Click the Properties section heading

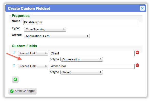click(x=21, y=16)
